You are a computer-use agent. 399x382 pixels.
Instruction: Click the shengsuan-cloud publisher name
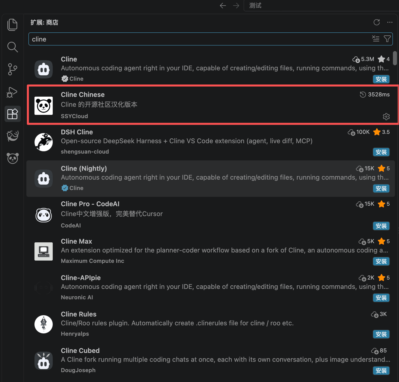85,152
